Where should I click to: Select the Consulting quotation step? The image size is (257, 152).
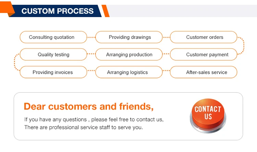53,37
